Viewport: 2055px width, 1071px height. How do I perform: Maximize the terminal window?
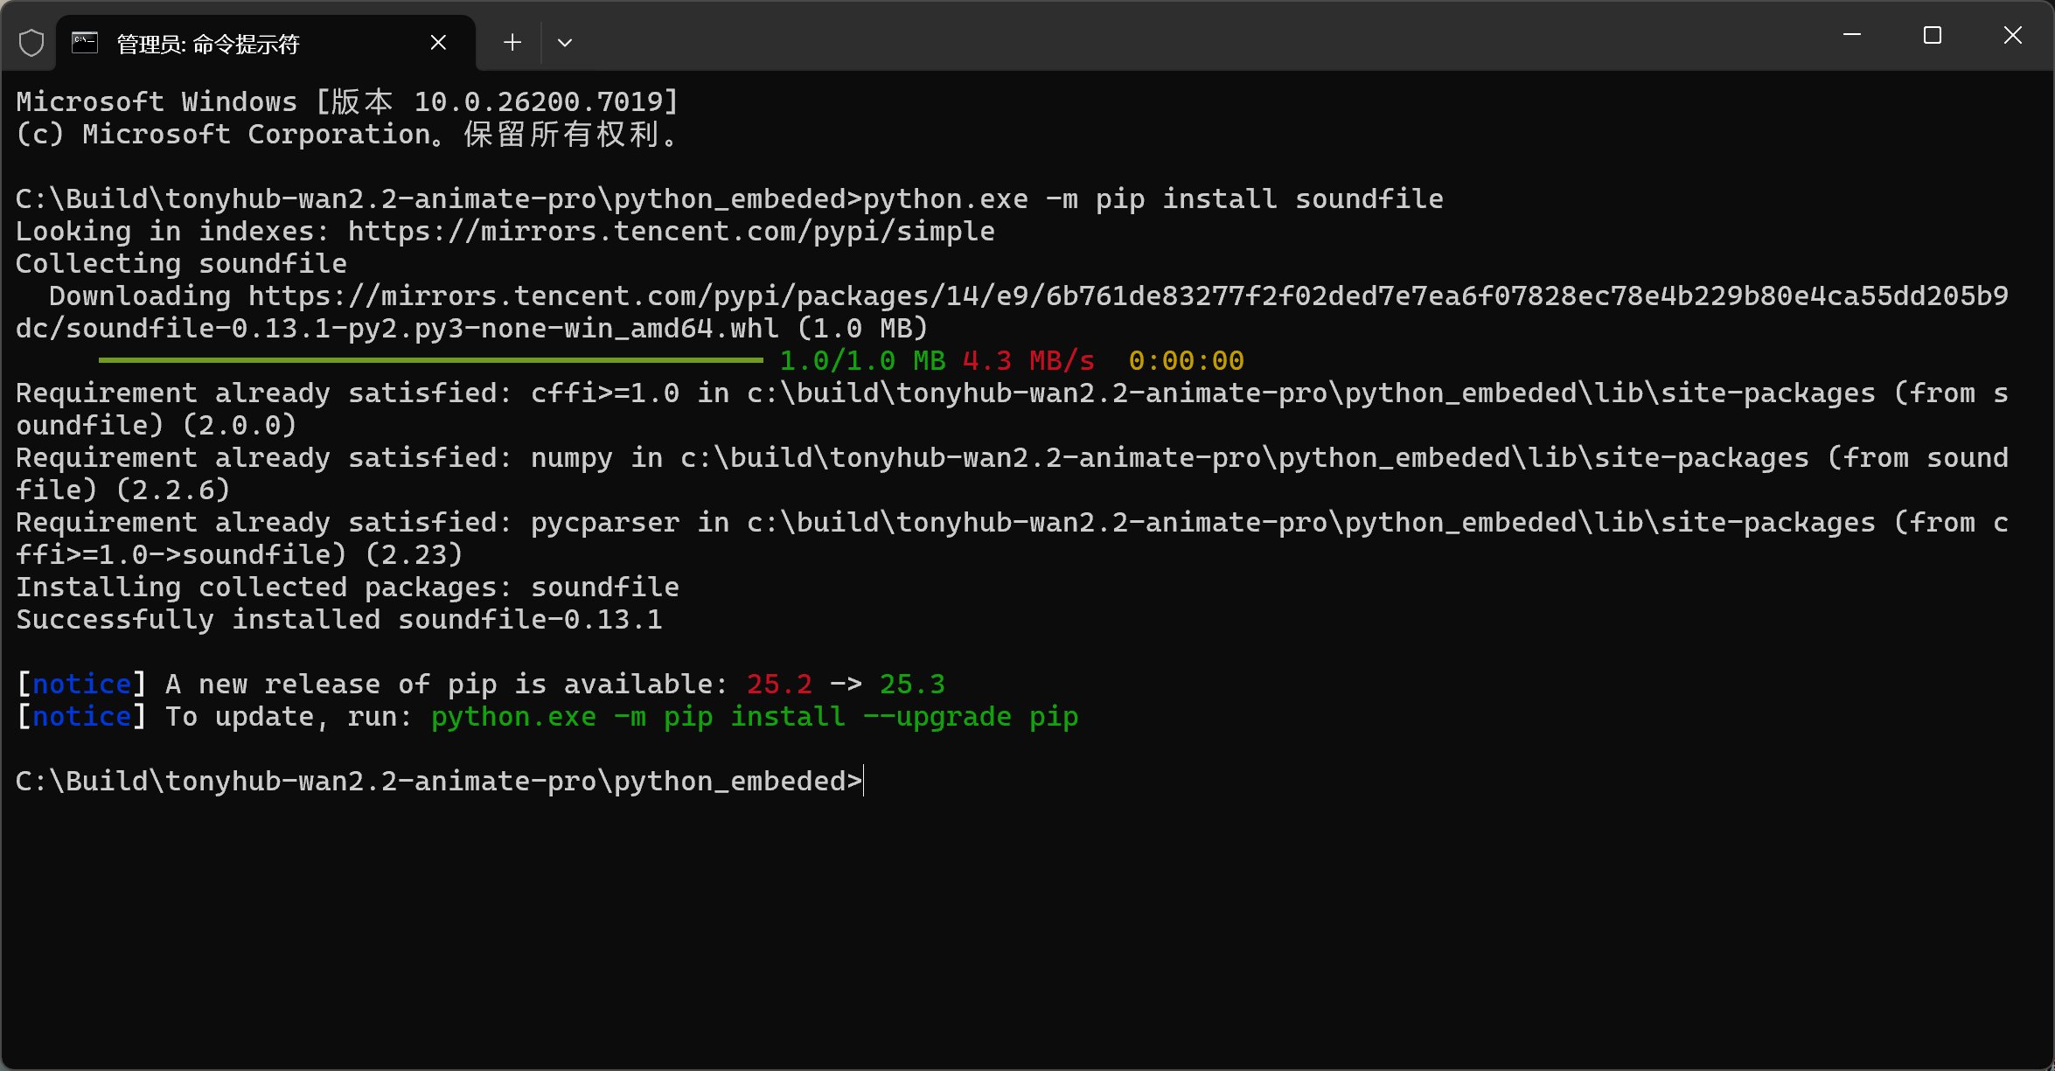click(1932, 35)
